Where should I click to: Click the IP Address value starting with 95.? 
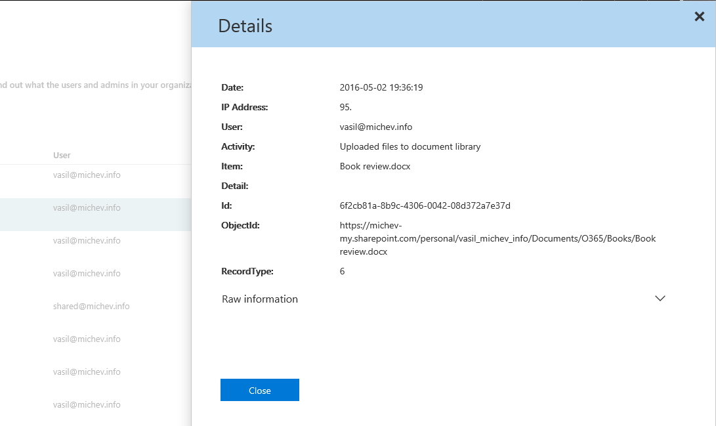pos(346,107)
